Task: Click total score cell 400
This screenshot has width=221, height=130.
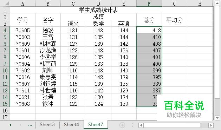Action: (149, 64)
